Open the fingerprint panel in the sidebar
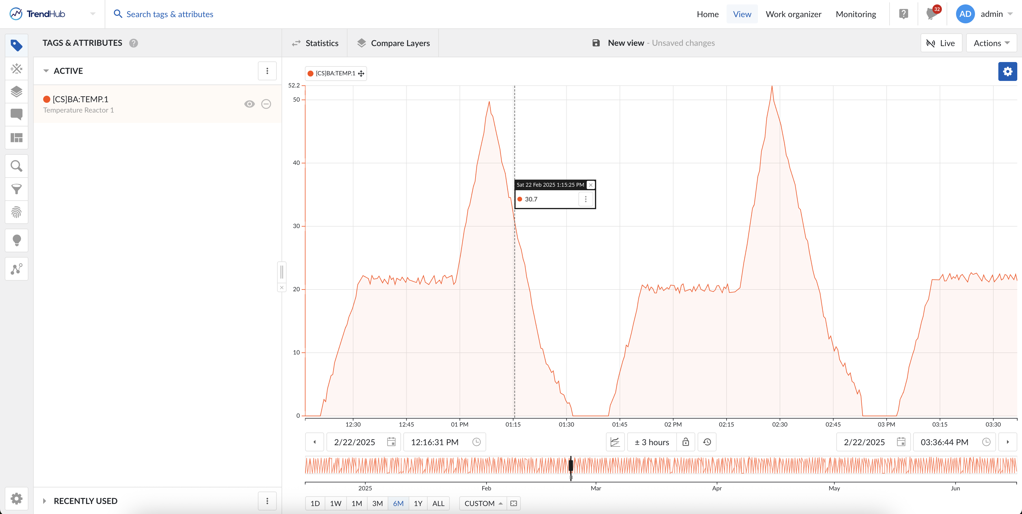Screen dimensions: 1022x514 pyautogui.click(x=16, y=212)
